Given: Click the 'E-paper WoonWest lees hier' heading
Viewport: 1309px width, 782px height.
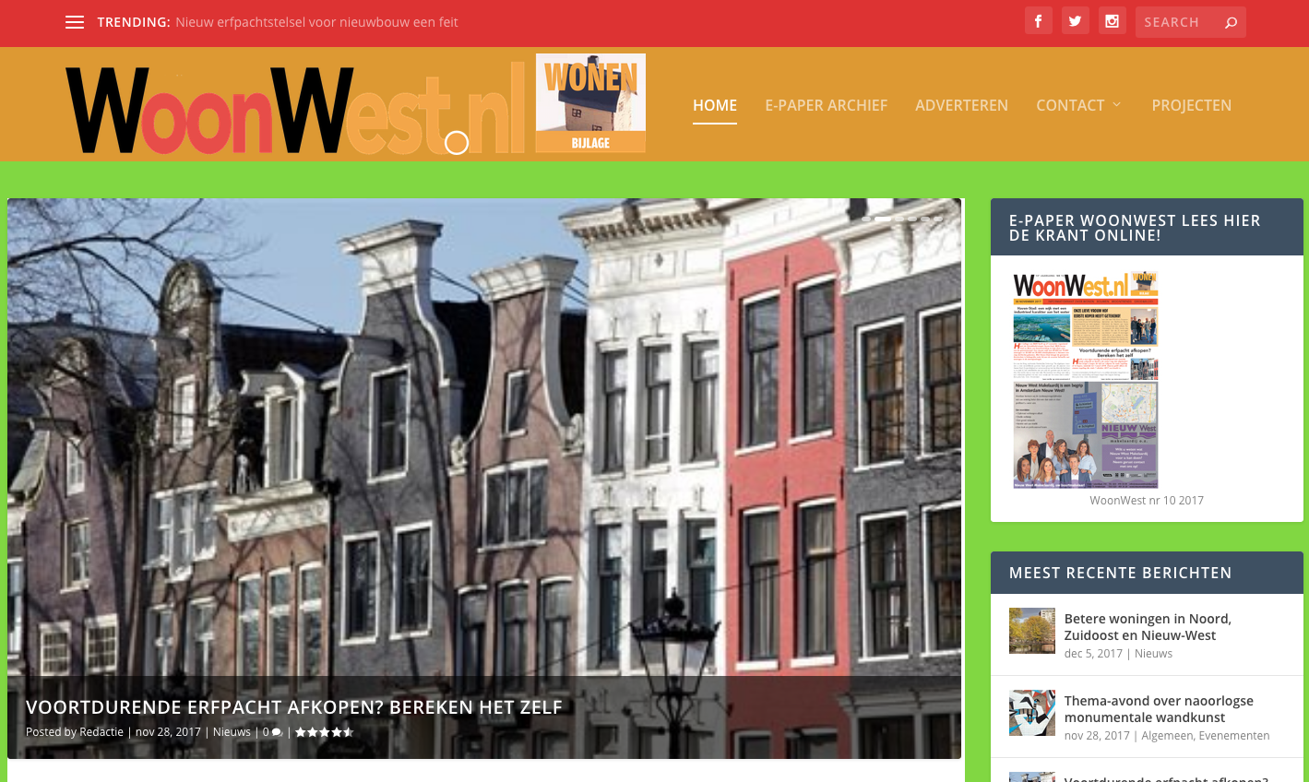Looking at the screenshot, I should pyautogui.click(x=1135, y=228).
